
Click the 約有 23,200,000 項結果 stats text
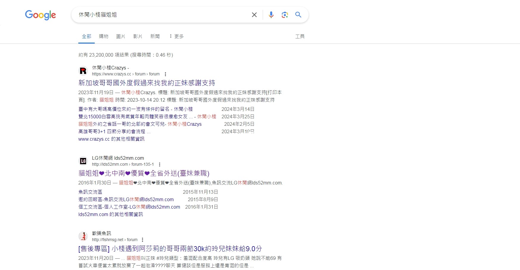coord(126,55)
